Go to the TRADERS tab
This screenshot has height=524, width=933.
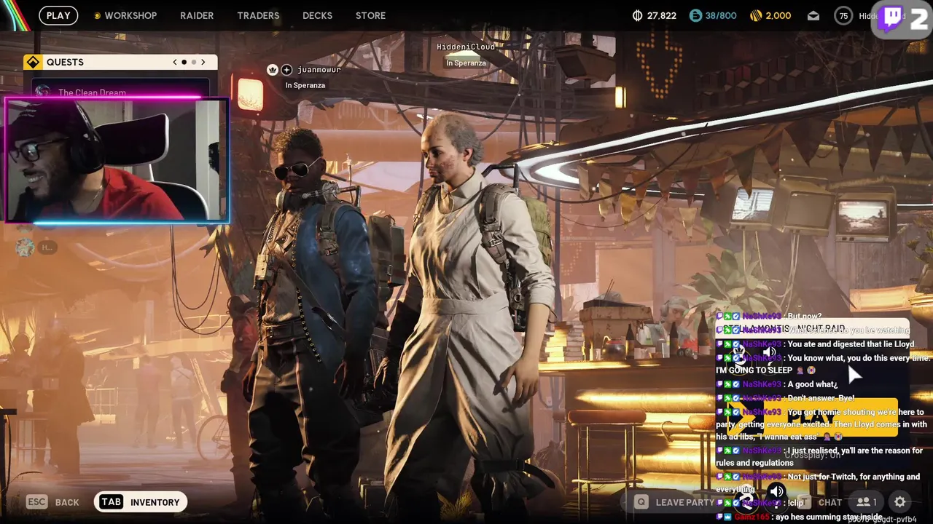(x=258, y=15)
